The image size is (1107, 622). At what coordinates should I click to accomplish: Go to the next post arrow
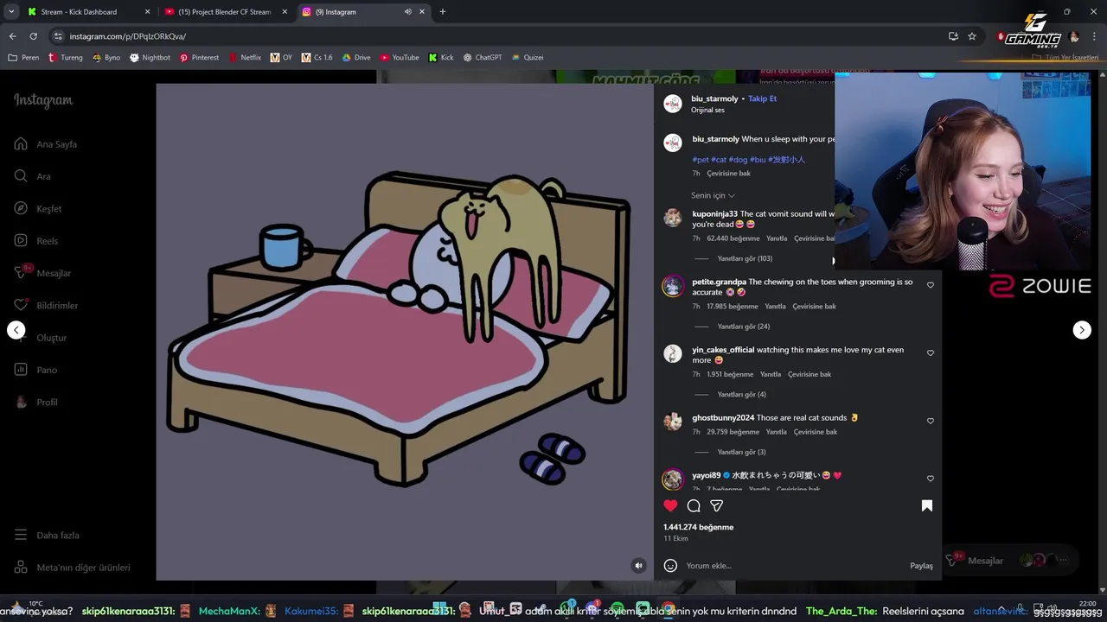1082,330
